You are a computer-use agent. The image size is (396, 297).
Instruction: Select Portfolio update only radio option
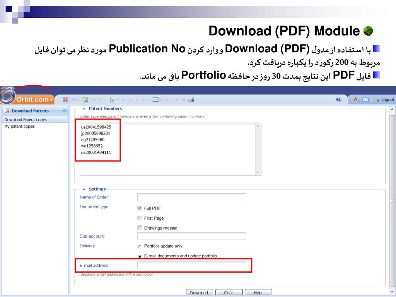[139, 246]
